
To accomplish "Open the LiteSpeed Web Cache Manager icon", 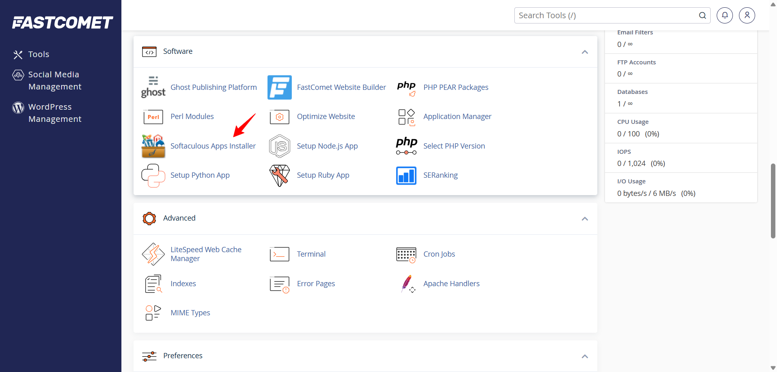I will [x=153, y=254].
